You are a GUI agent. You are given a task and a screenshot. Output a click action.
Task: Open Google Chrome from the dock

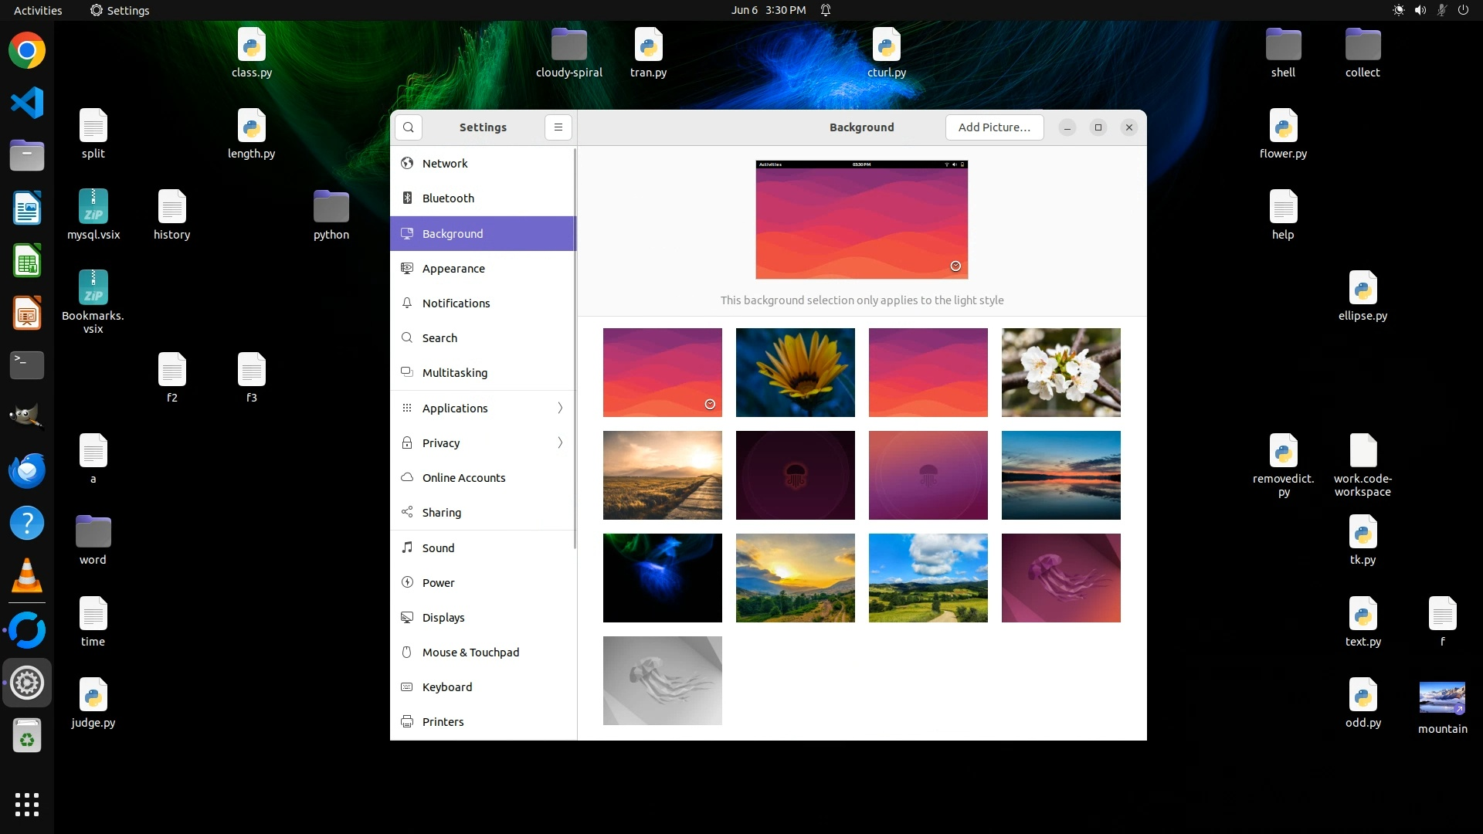pyautogui.click(x=27, y=51)
